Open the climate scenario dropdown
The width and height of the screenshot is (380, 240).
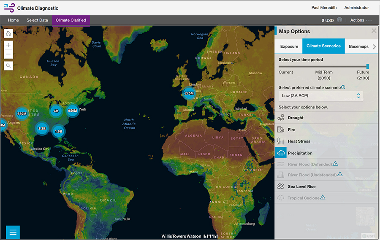click(x=320, y=96)
